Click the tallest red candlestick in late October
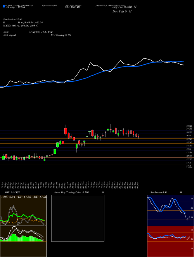Image resolution: width=194 pixels, height=257 pixels. point(66,131)
